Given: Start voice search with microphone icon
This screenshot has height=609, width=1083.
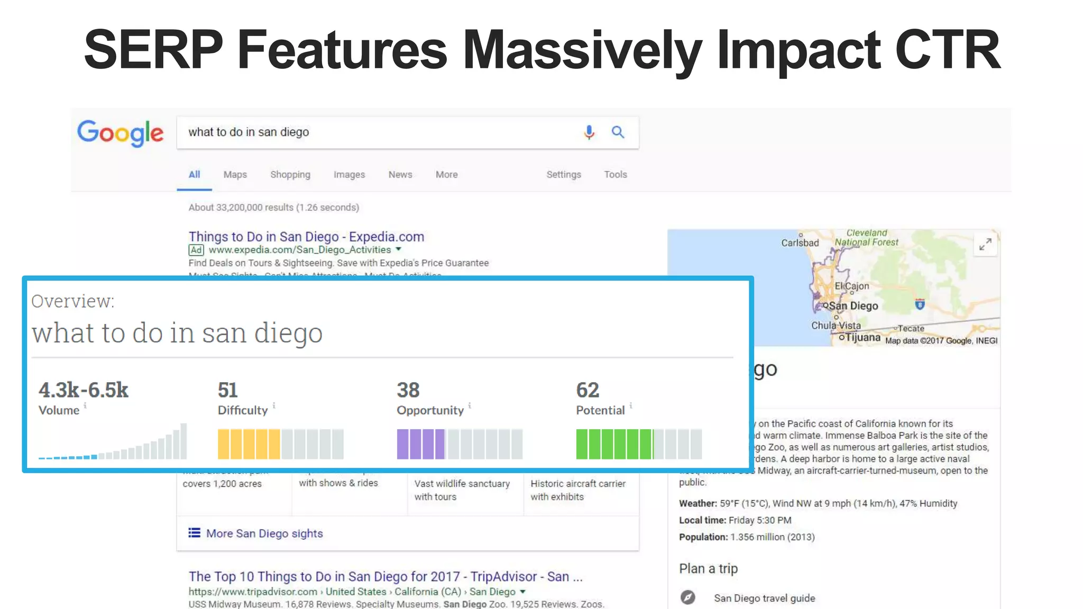Looking at the screenshot, I should point(589,132).
